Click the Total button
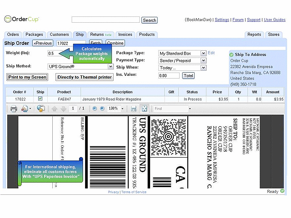Image resolution: width=291 pixels, height=218 pixels. [188, 76]
